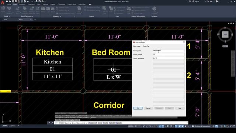Click the search icon in title bar

point(190,1)
